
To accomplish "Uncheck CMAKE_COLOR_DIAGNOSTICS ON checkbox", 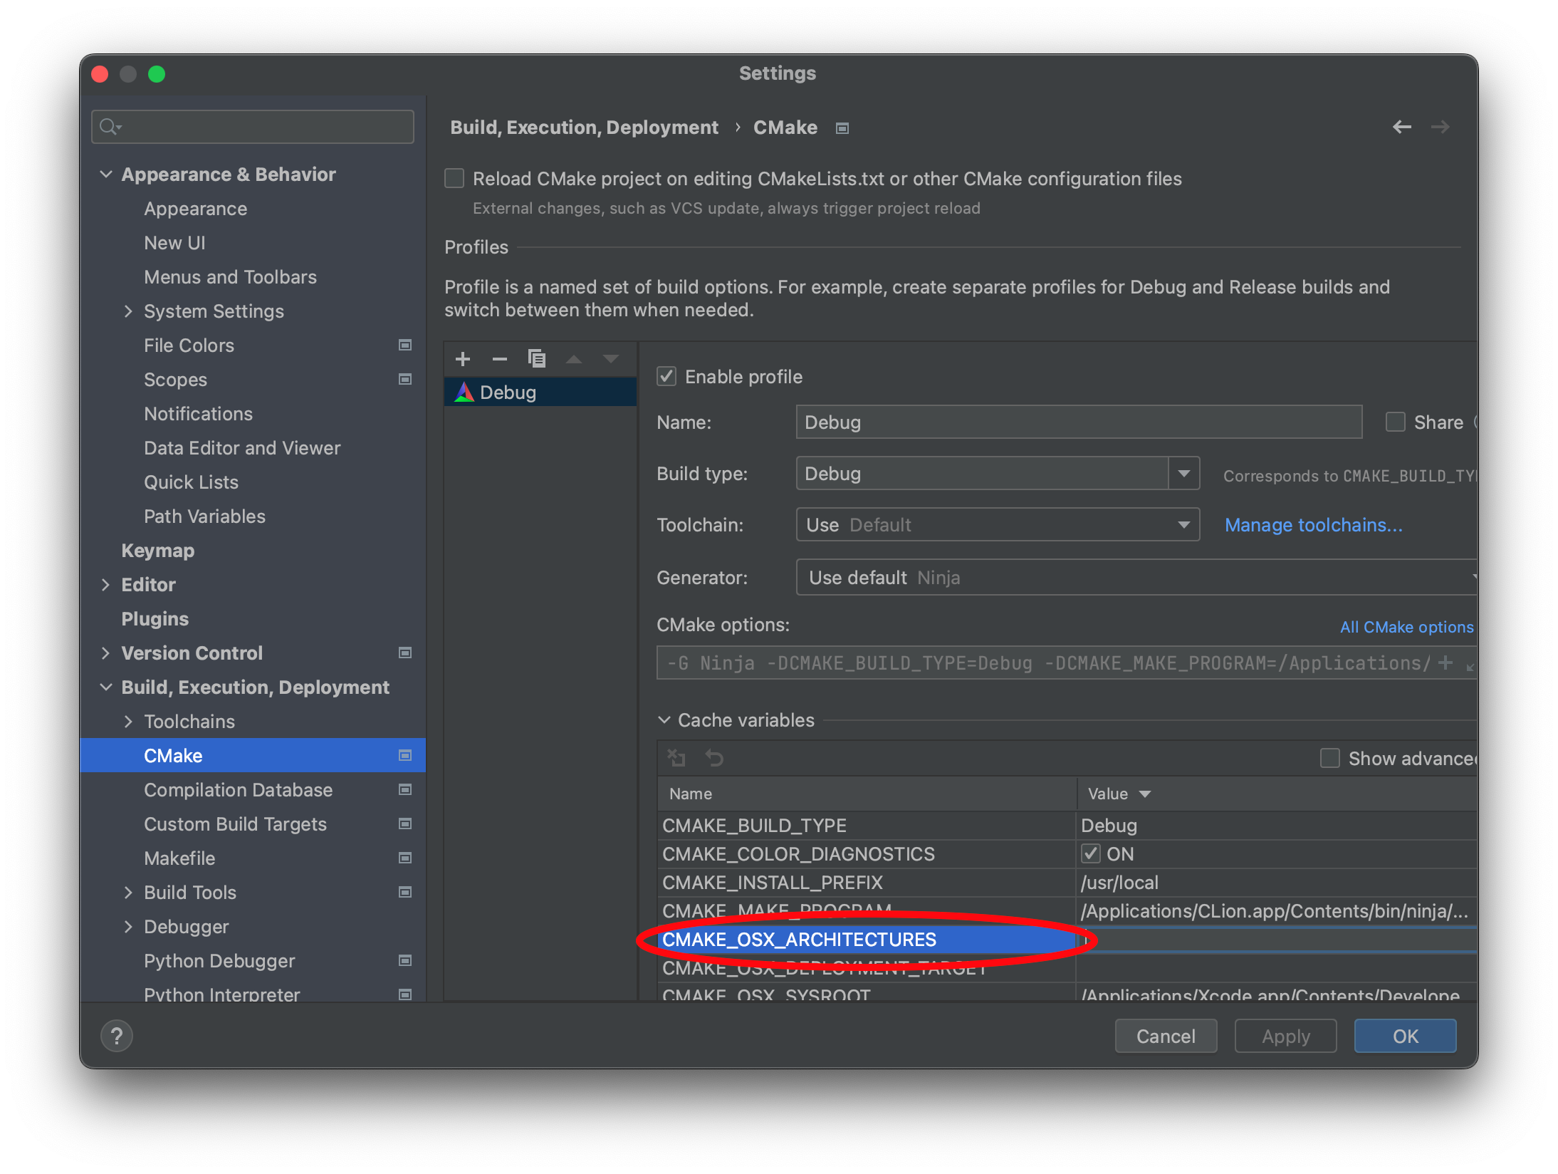I will point(1091,853).
